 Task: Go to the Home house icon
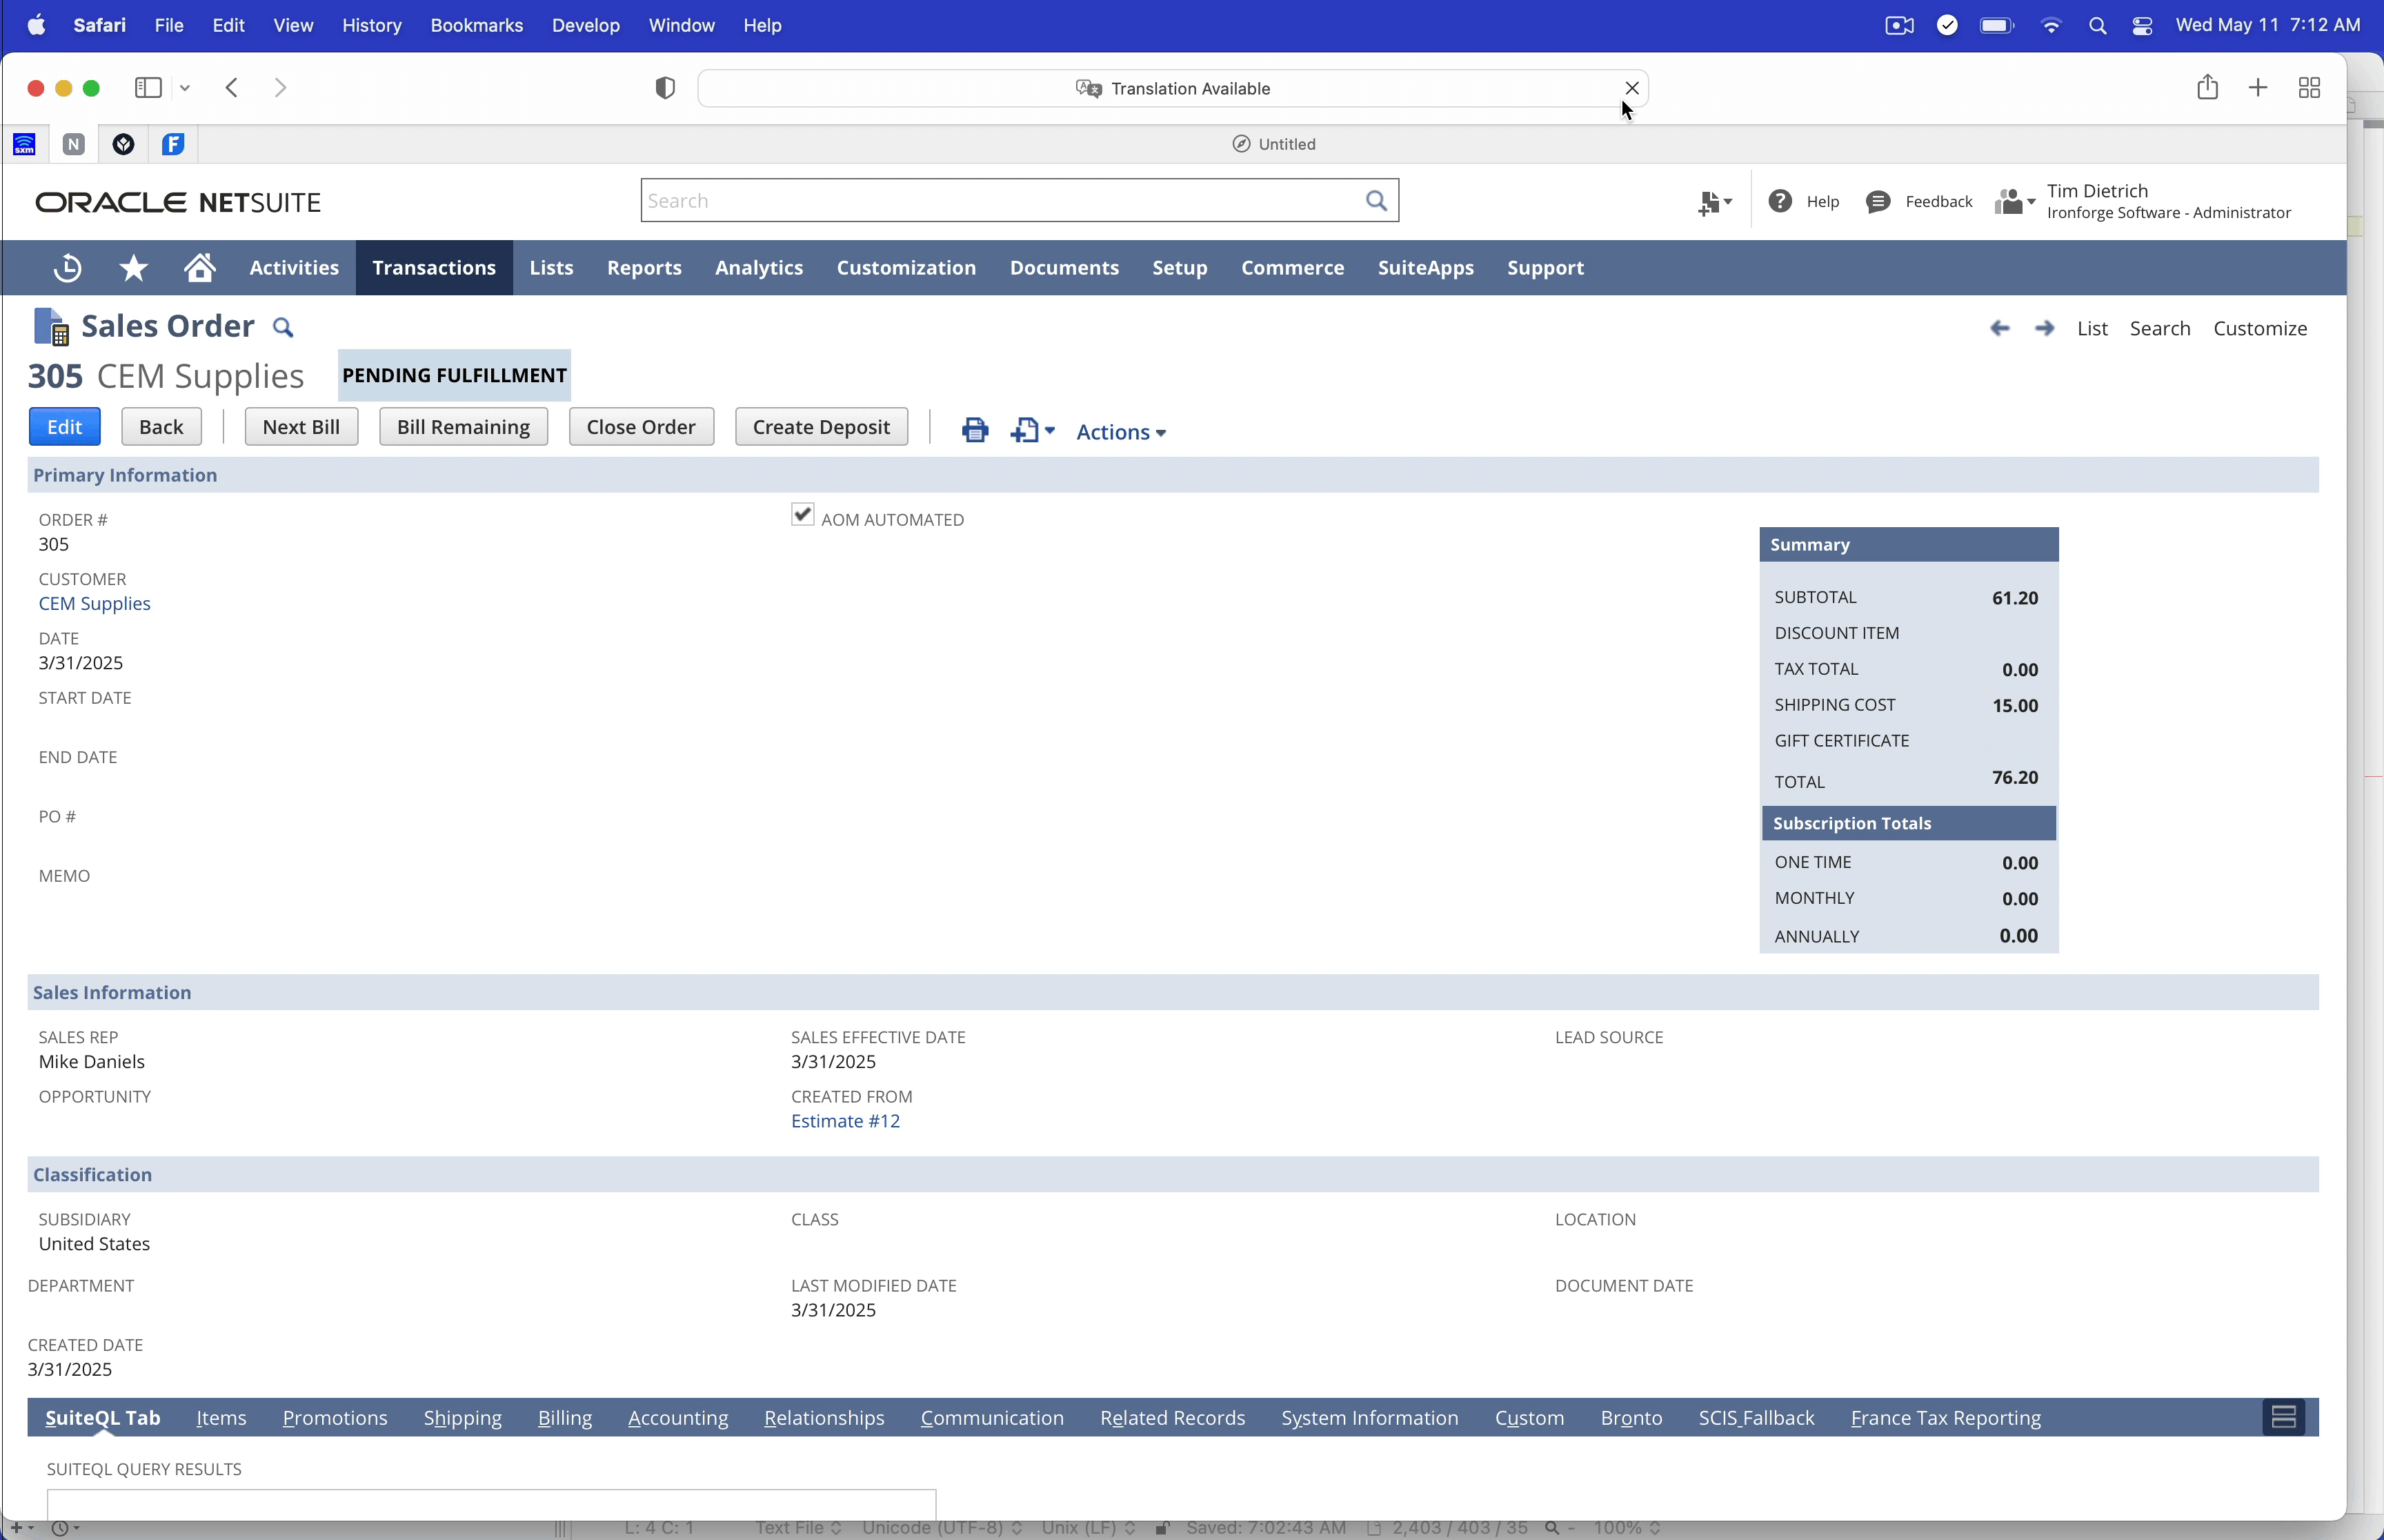200,267
